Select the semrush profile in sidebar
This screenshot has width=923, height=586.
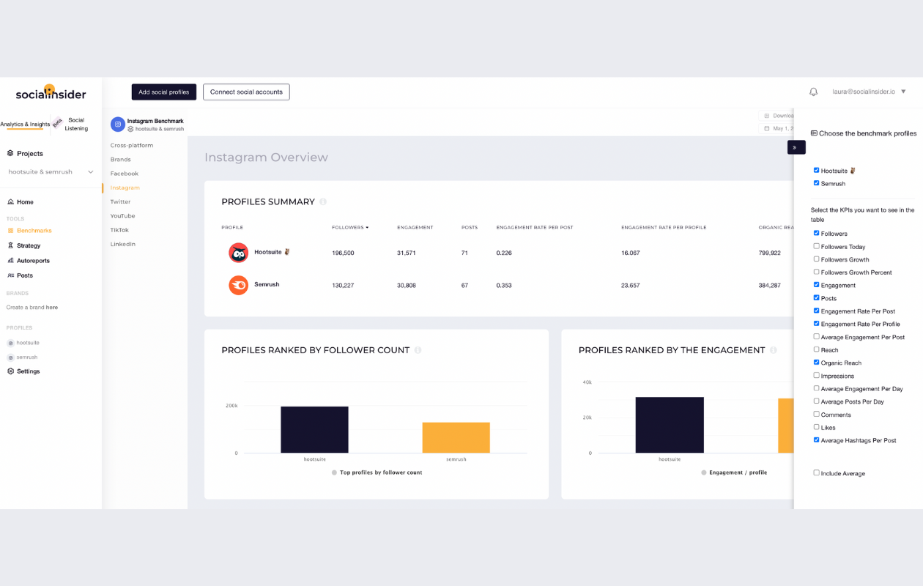coord(23,357)
